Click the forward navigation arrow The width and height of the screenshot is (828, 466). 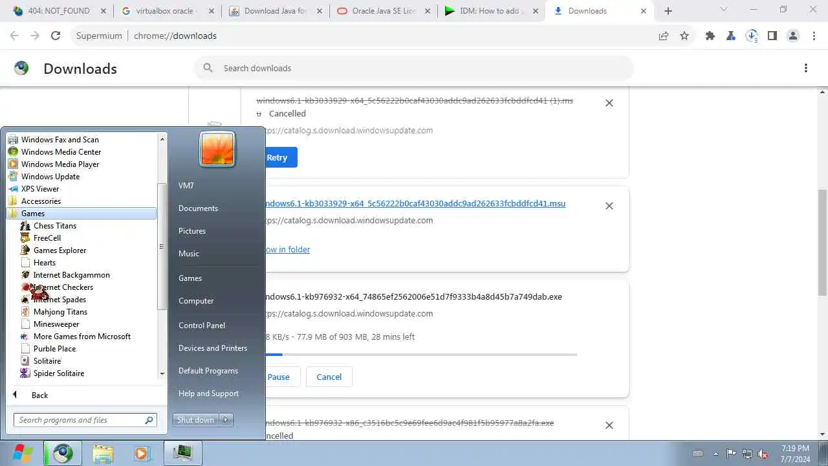pyautogui.click(x=35, y=36)
